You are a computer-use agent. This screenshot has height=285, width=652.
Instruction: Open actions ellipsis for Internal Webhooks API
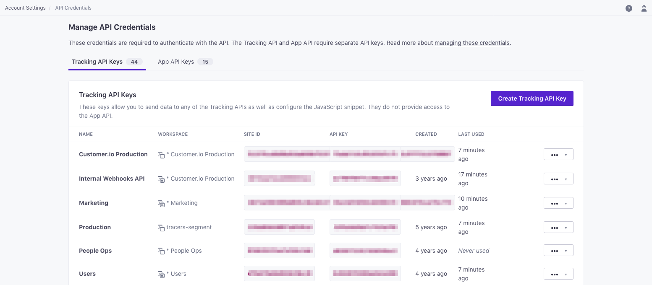(555, 179)
